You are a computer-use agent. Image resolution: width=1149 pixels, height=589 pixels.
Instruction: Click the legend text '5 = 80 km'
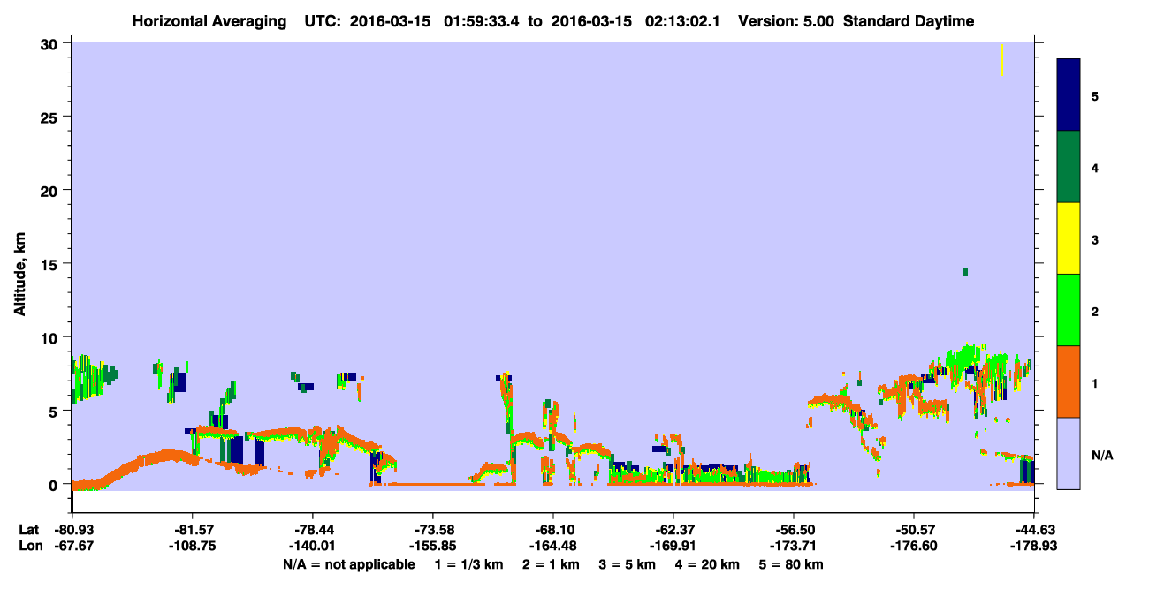(x=791, y=564)
